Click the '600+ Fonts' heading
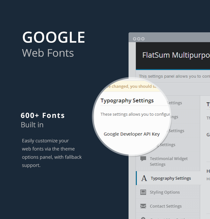210x219 pixels. tap(43, 115)
